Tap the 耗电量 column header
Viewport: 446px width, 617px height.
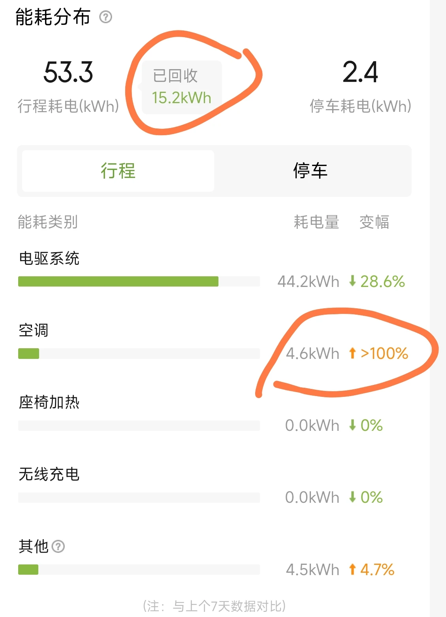[x=316, y=222]
